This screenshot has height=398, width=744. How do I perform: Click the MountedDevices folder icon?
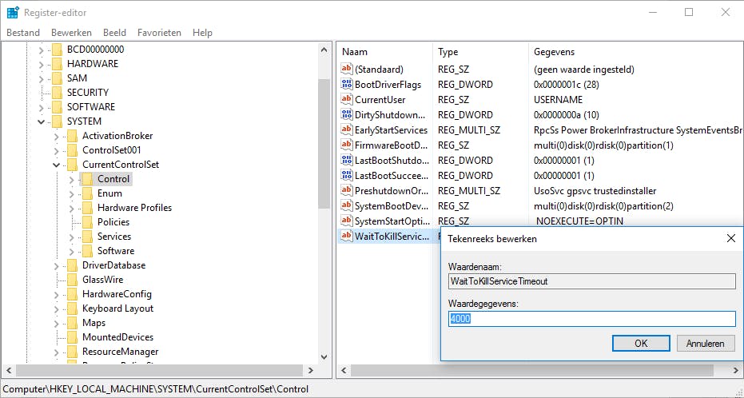[x=72, y=337]
